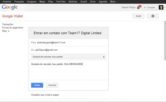Go to +Gabriel in top bar
The width and height of the screenshot is (166, 102).
[6, 2]
